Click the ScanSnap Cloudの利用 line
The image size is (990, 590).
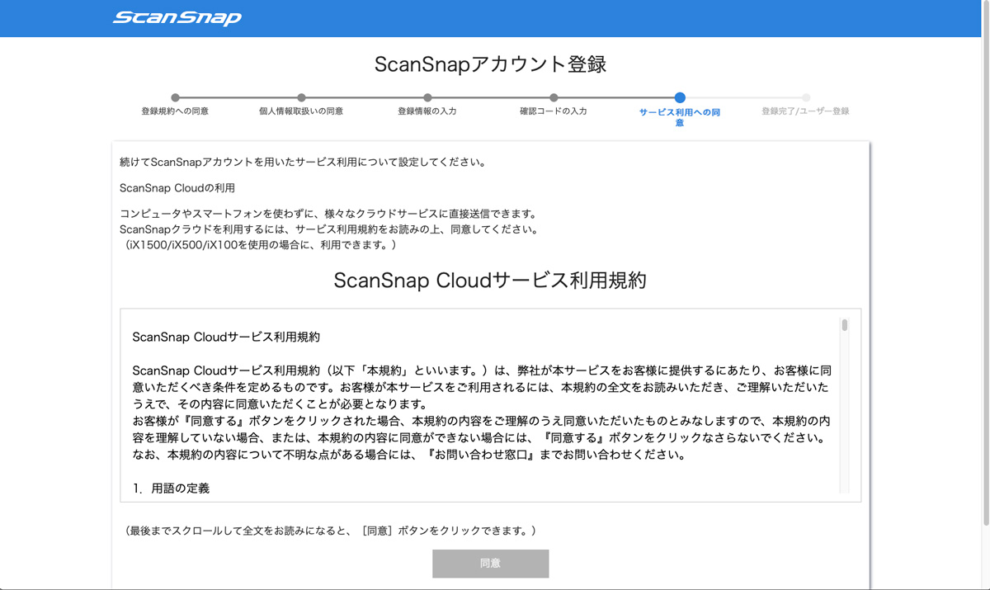pyautogui.click(x=177, y=188)
